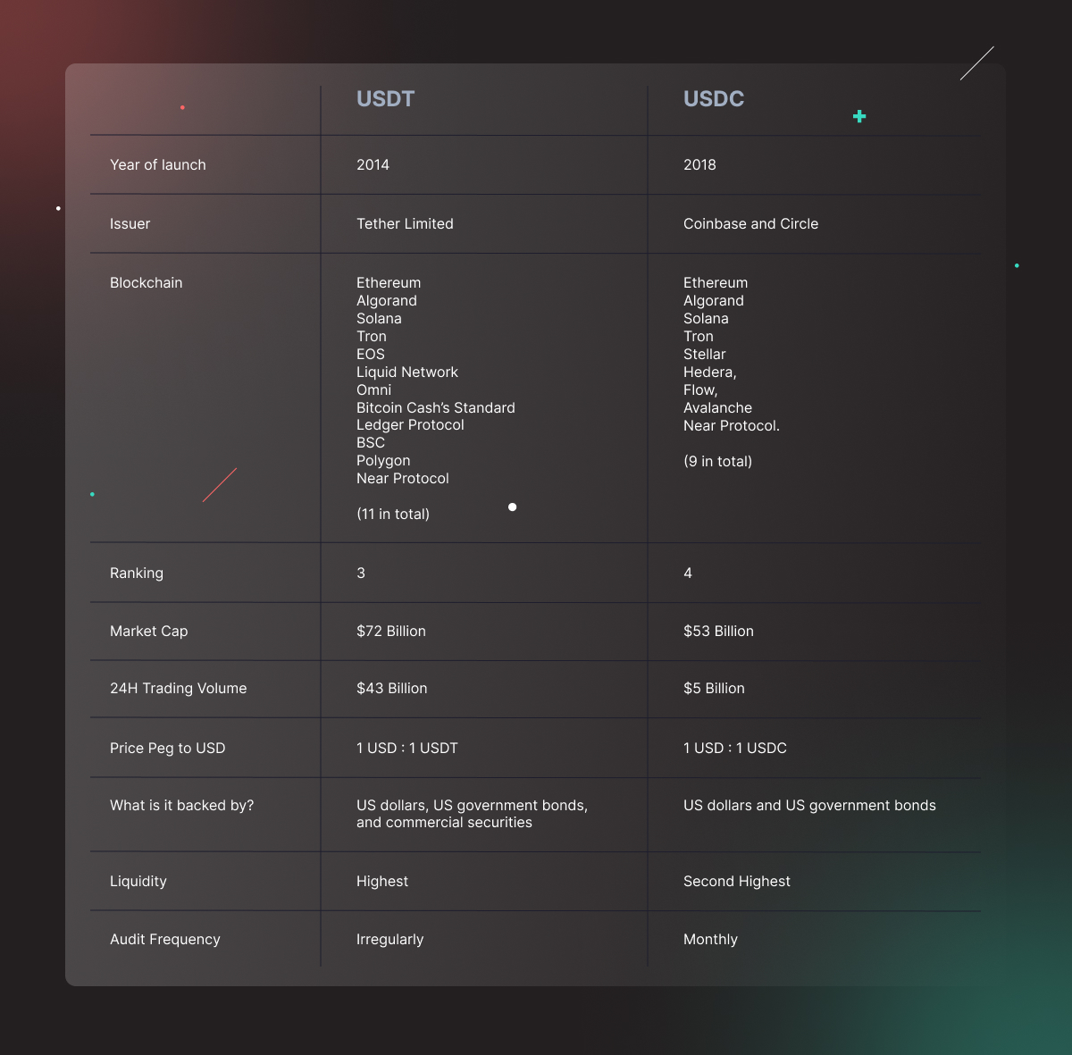Click 'Polygon' in the blockchain list
The height and width of the screenshot is (1055, 1072).
pyautogui.click(x=383, y=460)
